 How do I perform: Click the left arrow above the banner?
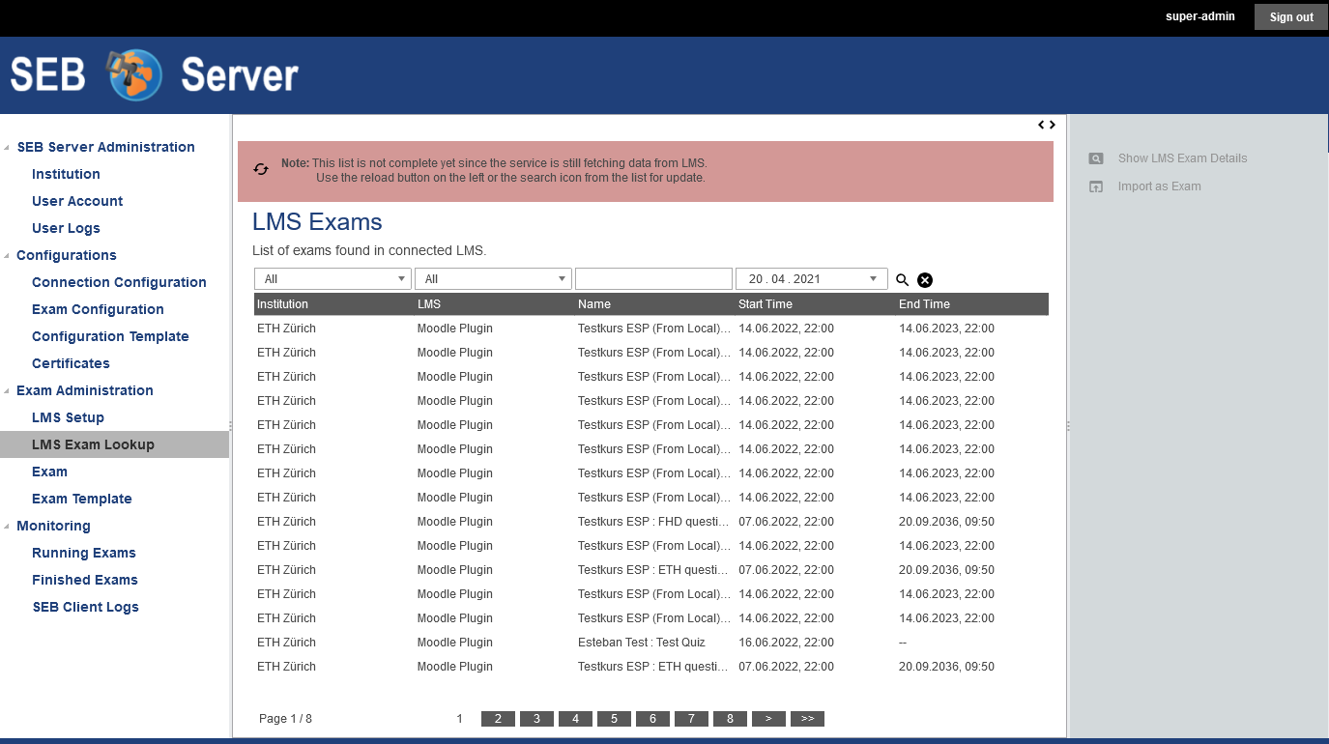click(x=1042, y=125)
